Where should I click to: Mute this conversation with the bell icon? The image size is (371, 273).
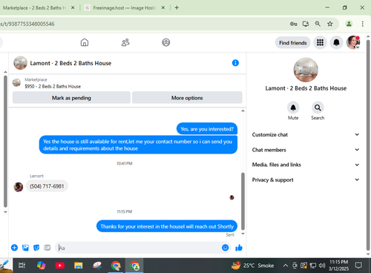(293, 108)
